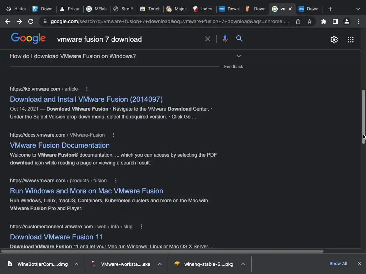The width and height of the screenshot is (366, 274).
Task: Switch to the MEMz tab
Action: click(x=97, y=9)
